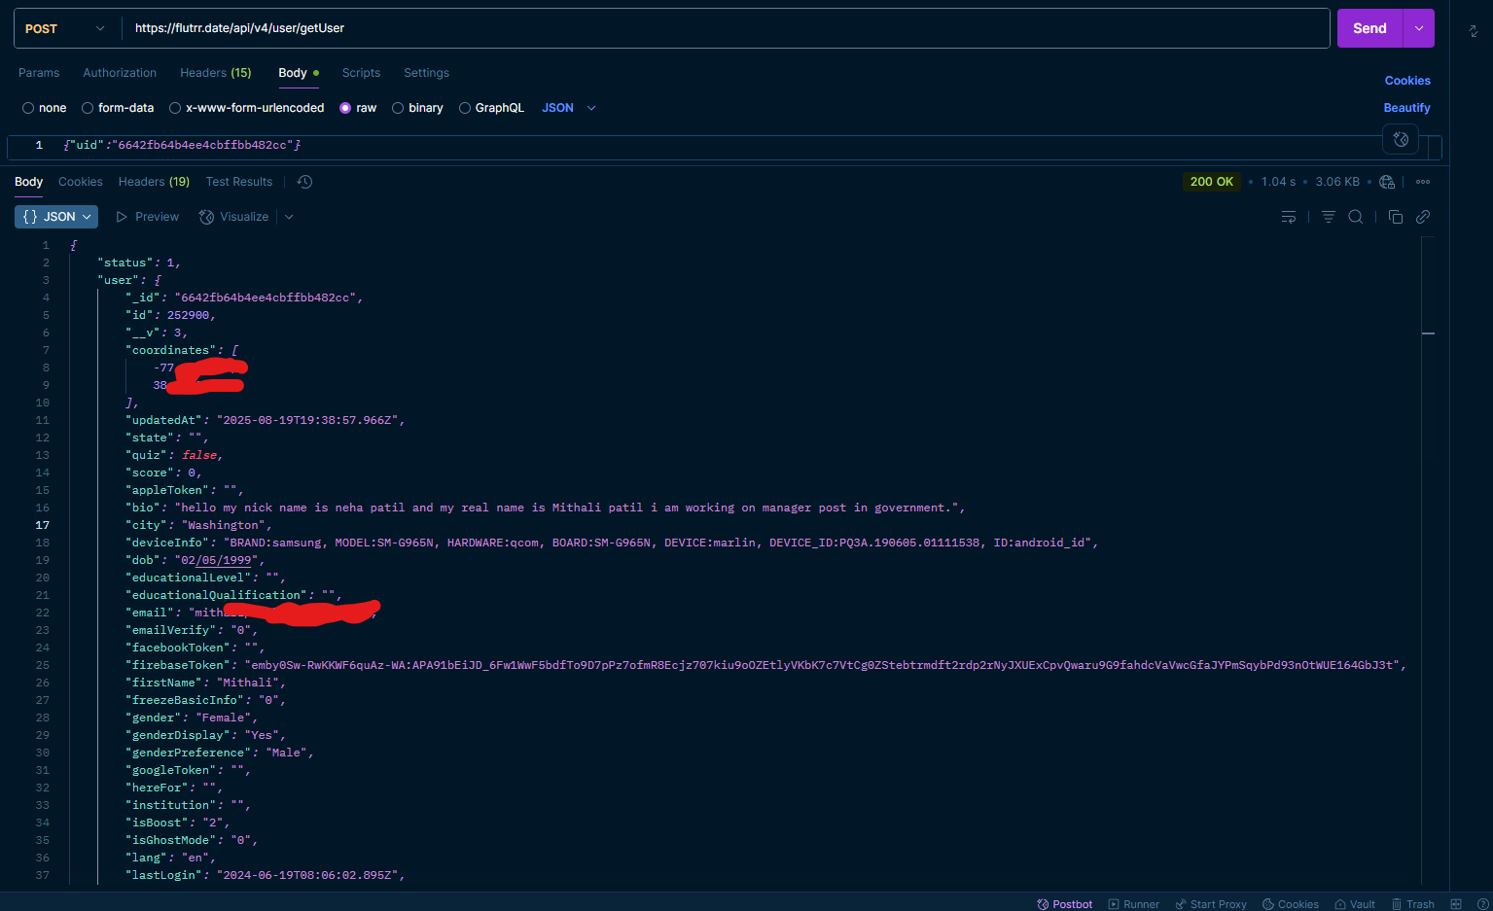
Task: Switch to the Params tab
Action: [x=39, y=73]
